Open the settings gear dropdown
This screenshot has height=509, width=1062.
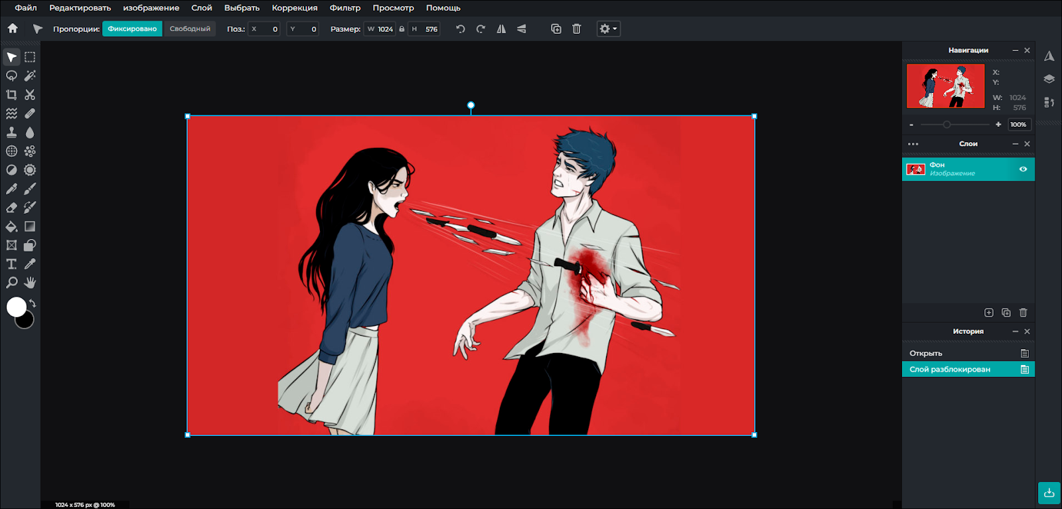(608, 29)
